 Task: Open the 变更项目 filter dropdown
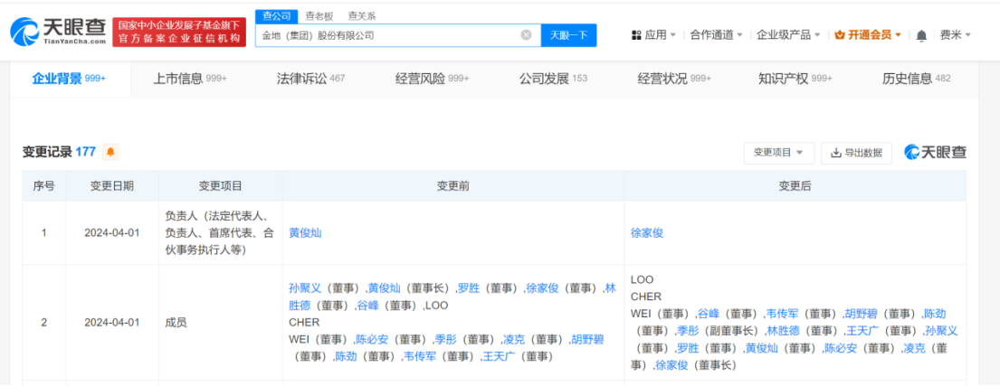[779, 153]
